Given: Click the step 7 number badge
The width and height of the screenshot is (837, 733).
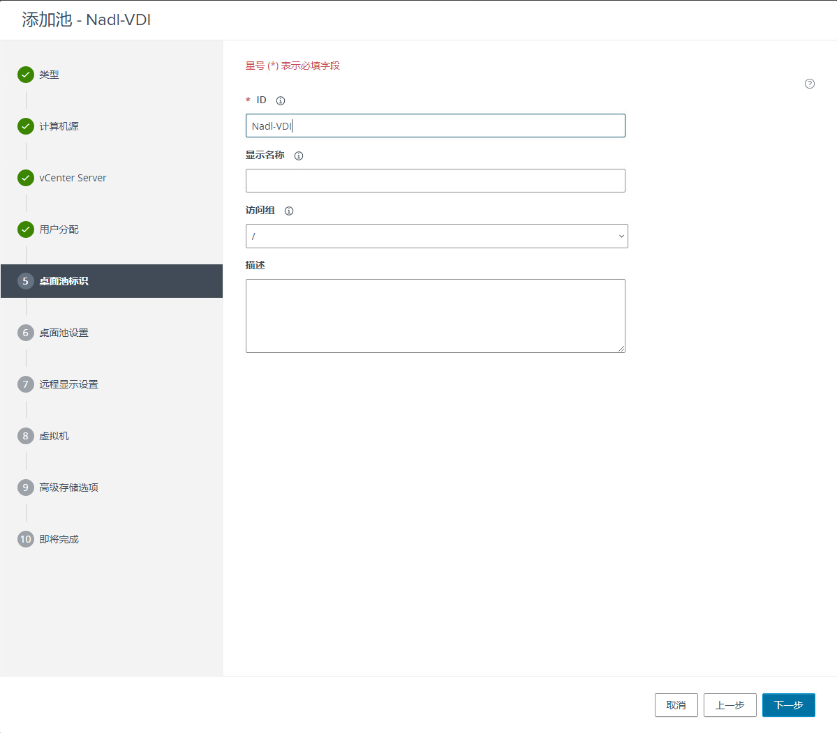Looking at the screenshot, I should pyautogui.click(x=26, y=384).
